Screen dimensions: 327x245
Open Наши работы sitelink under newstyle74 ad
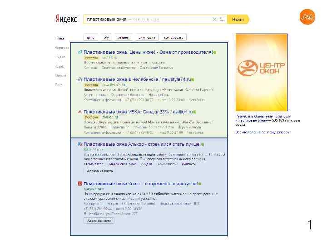click(x=159, y=95)
